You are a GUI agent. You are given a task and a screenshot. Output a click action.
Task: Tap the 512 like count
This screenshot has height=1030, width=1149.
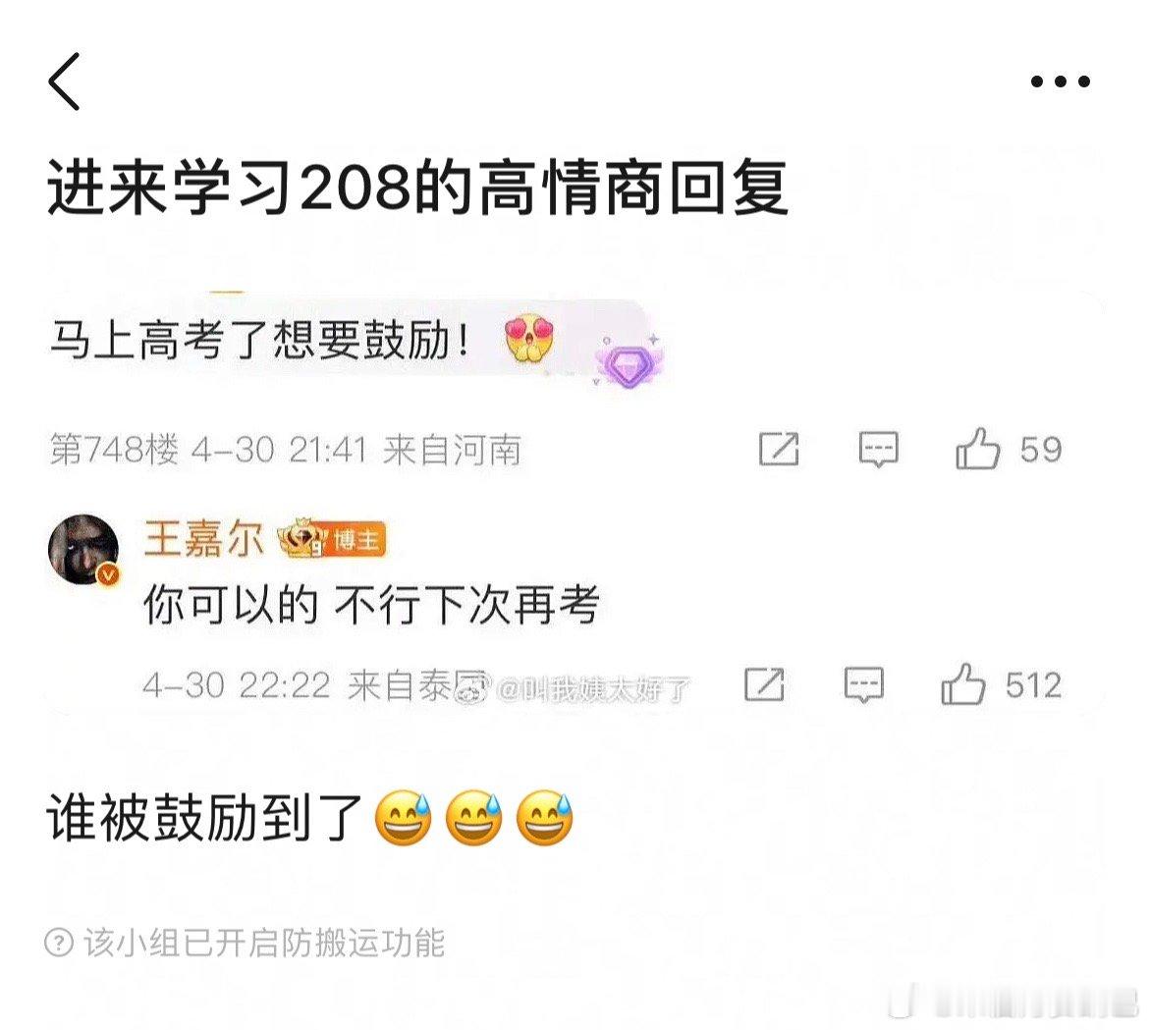[x=1033, y=685]
